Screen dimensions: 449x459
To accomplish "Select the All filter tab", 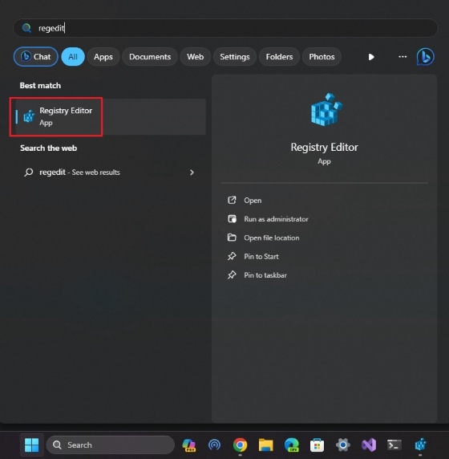I will [x=73, y=57].
